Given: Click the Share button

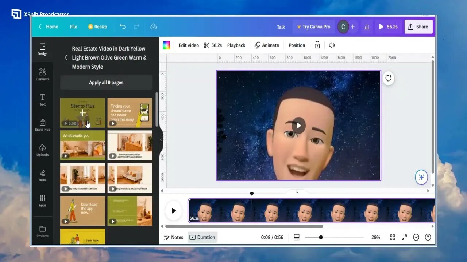Looking at the screenshot, I should click(x=418, y=27).
